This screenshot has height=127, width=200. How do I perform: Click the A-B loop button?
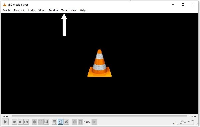tap(80, 122)
